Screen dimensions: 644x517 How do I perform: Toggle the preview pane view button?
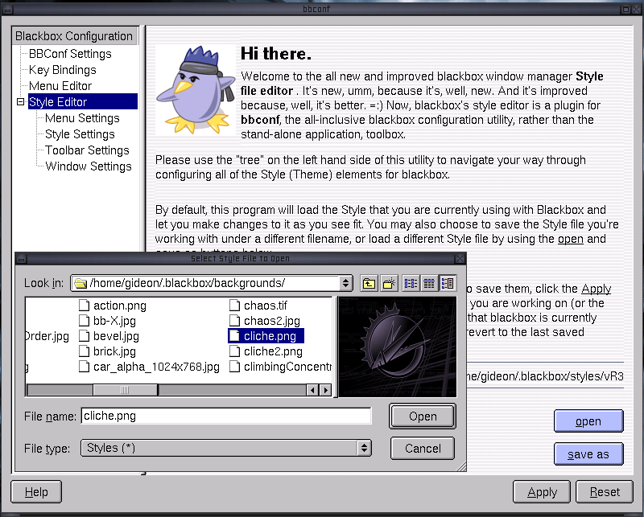click(x=448, y=283)
